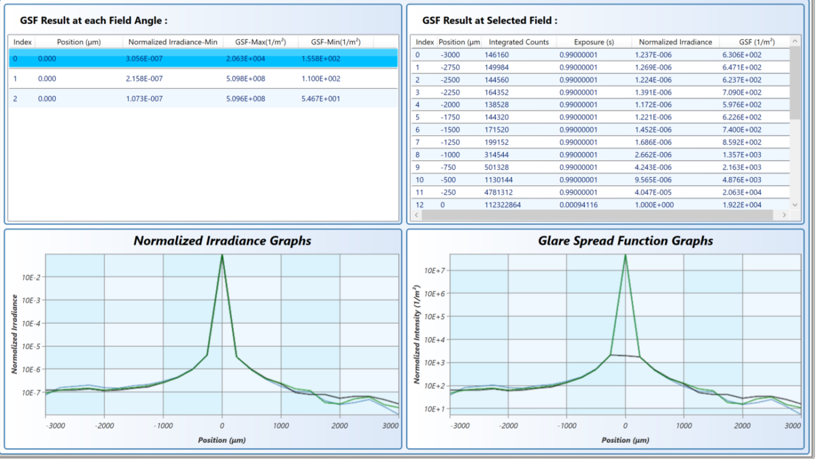Click the vertical scrollbar up arrow in the Selected Field table
Image resolution: width=816 pixels, height=459 pixels.
795,42
